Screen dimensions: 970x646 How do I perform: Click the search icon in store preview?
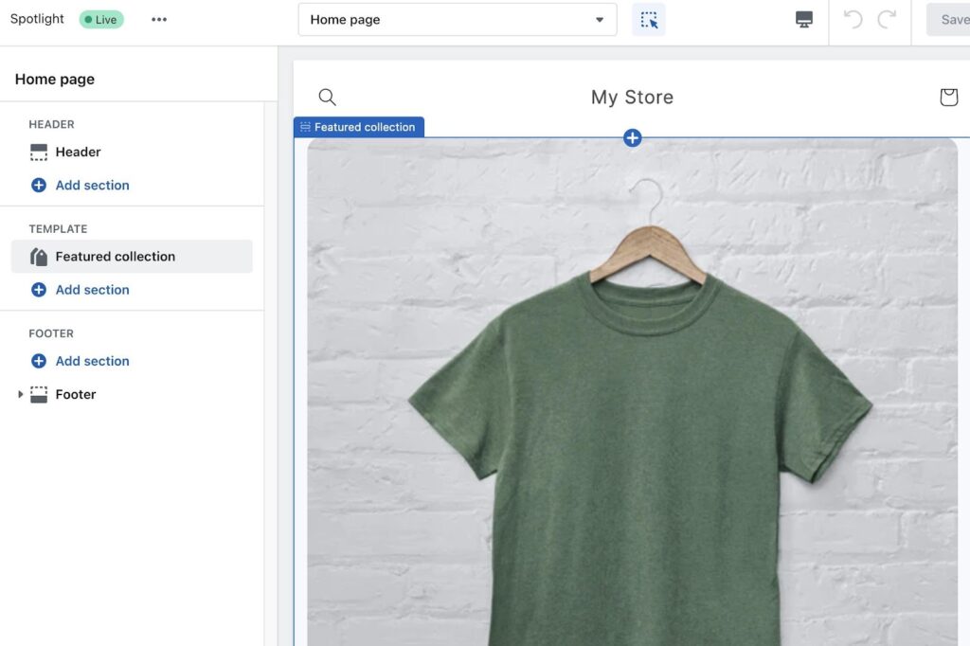pyautogui.click(x=328, y=97)
